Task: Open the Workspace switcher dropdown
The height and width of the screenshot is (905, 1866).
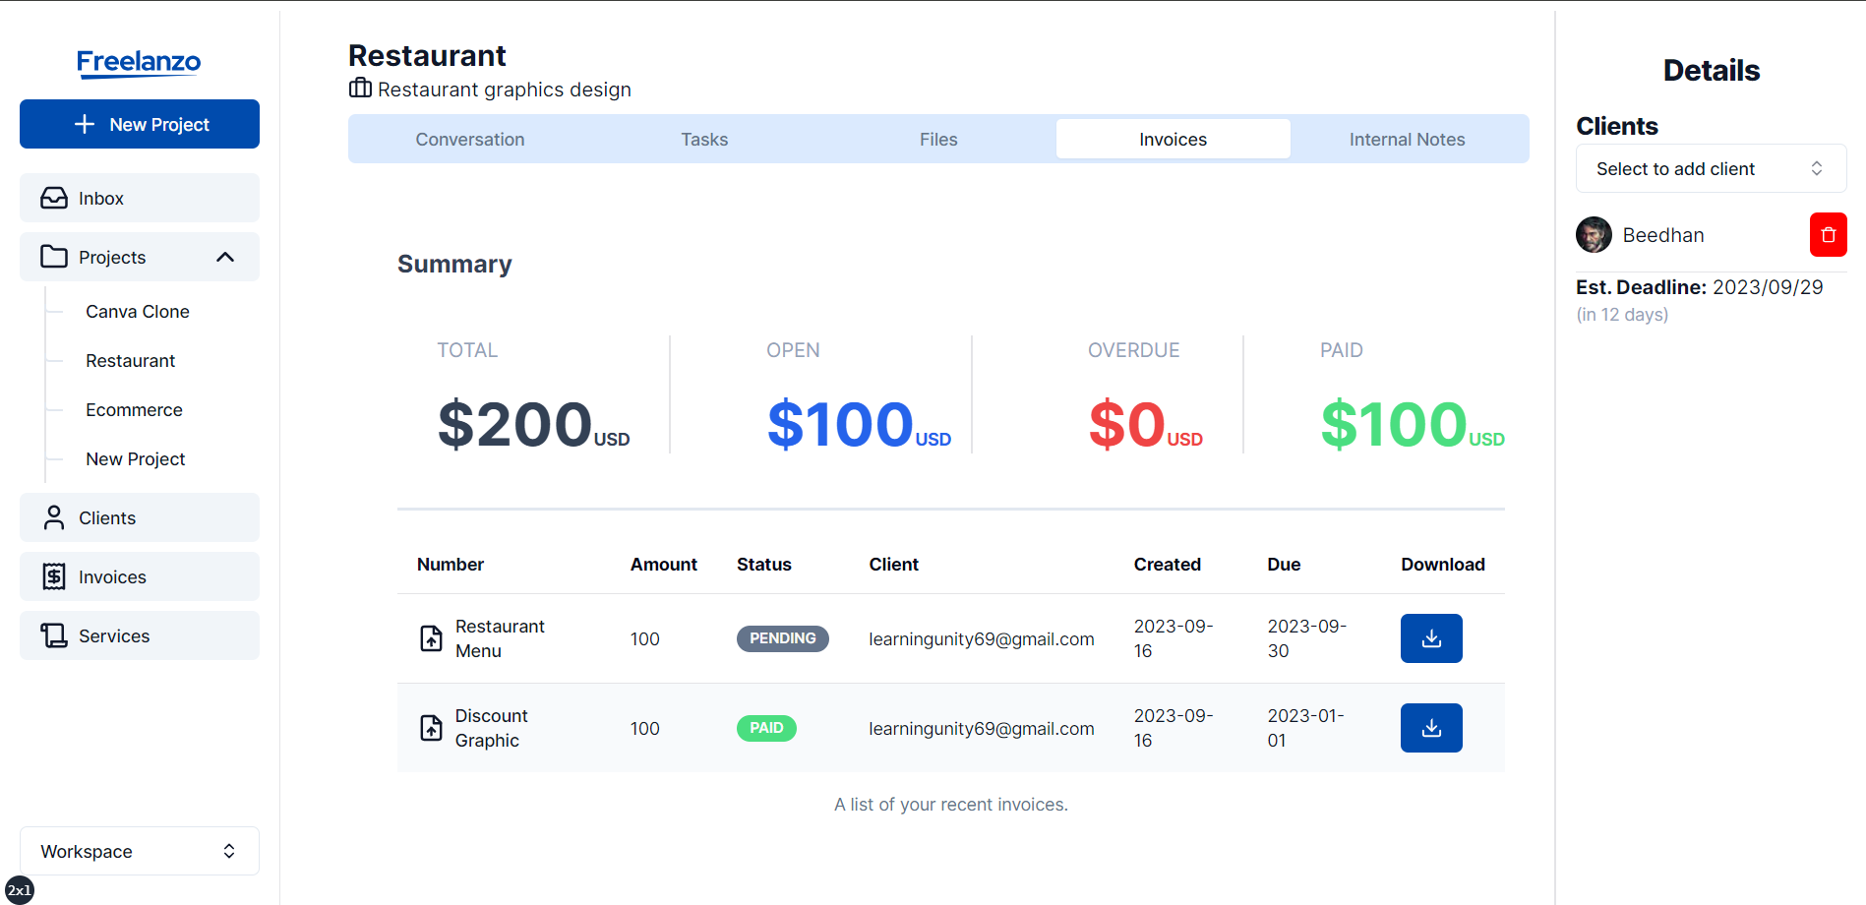Action: click(140, 851)
